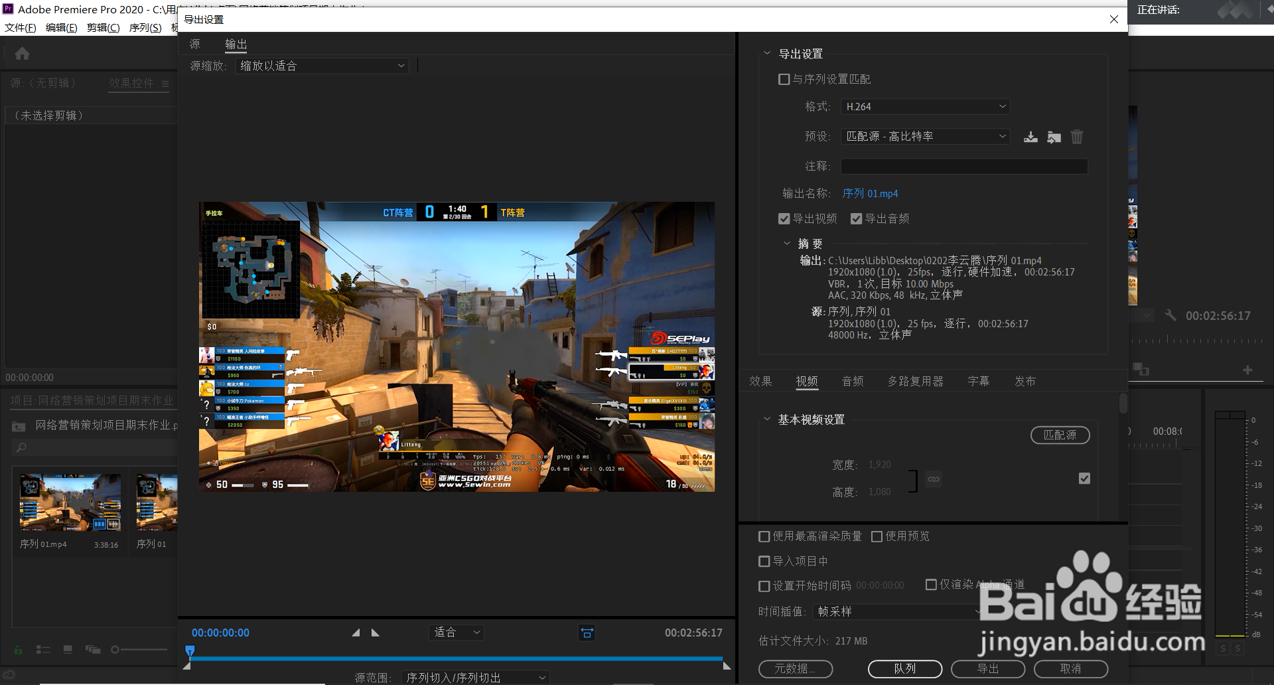
Task: Click the Comments (注释) input field
Action: [x=964, y=166]
